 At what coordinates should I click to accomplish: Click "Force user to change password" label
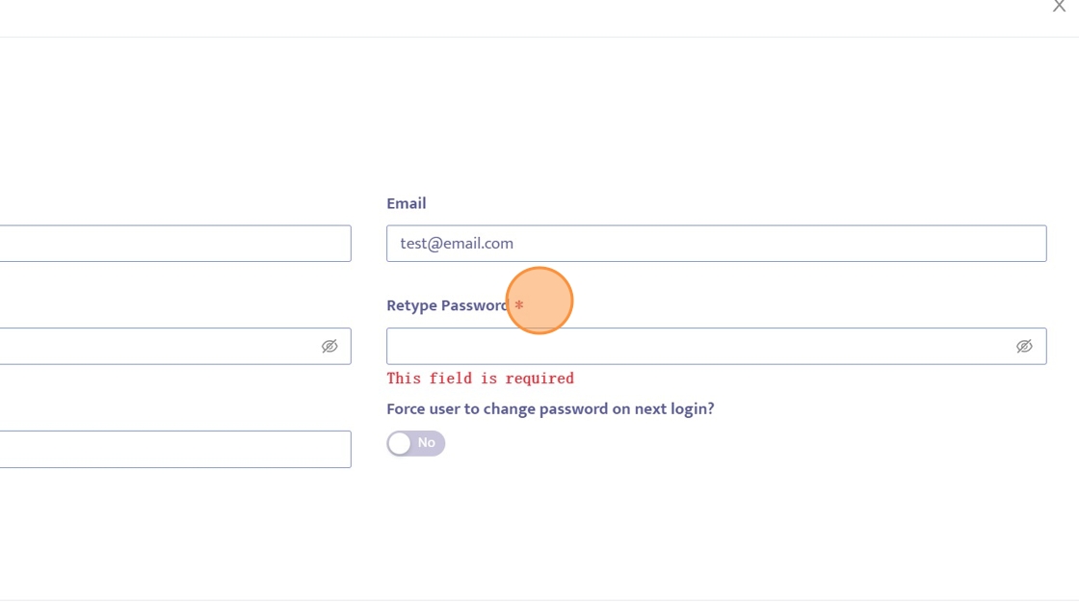point(550,408)
